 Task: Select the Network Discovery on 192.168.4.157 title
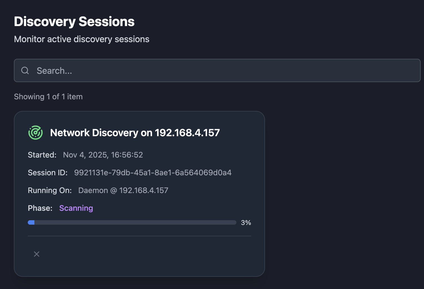coord(135,133)
